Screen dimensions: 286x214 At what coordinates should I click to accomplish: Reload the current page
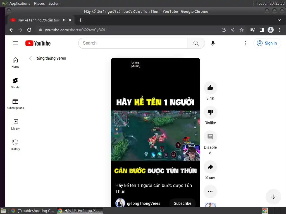click(x=29, y=30)
